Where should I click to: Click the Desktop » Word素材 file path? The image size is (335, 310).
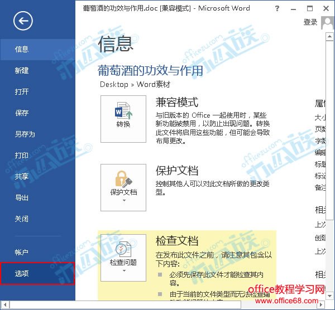point(135,84)
